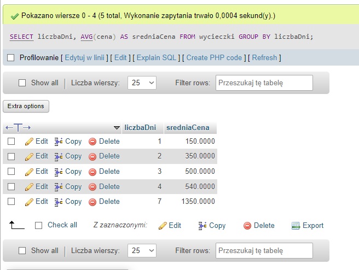Select the checkbox for the liczbaDni 4 row
The width and height of the screenshot is (359, 270).
tap(11, 186)
